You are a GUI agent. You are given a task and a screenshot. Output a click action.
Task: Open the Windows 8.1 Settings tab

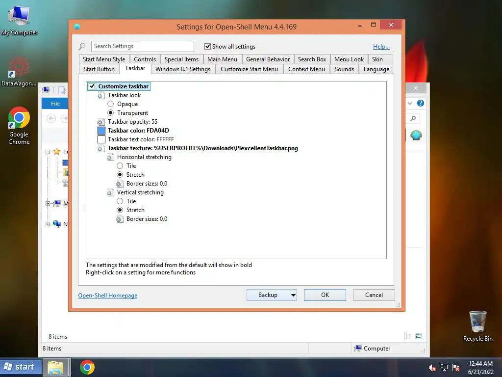183,69
